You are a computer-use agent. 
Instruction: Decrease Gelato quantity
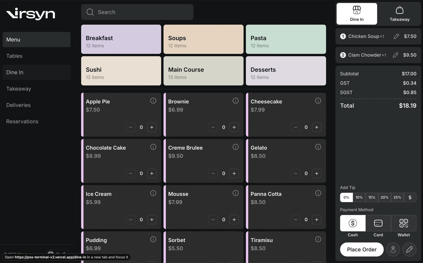coord(296,173)
